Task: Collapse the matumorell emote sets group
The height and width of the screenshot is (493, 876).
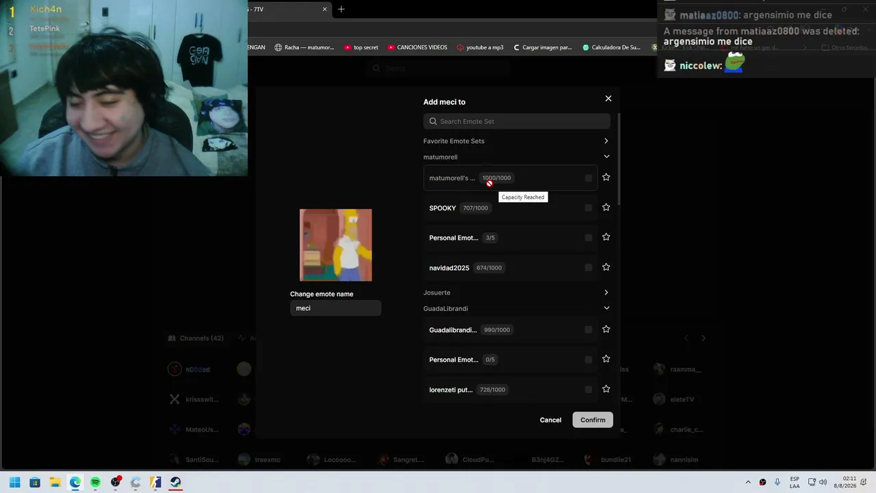Action: click(x=606, y=157)
